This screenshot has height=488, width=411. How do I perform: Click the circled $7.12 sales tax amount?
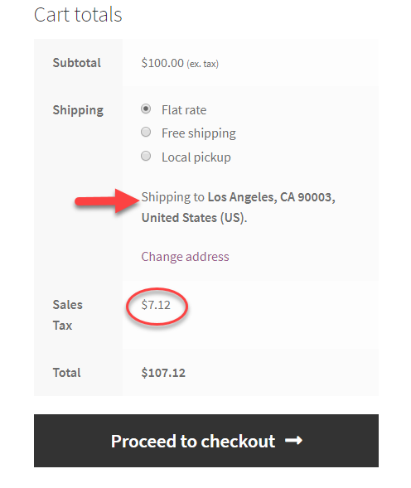(156, 305)
